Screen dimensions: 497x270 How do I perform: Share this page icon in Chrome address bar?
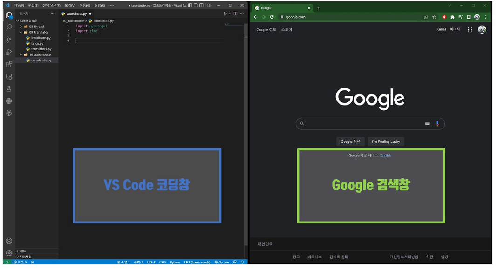(426, 17)
